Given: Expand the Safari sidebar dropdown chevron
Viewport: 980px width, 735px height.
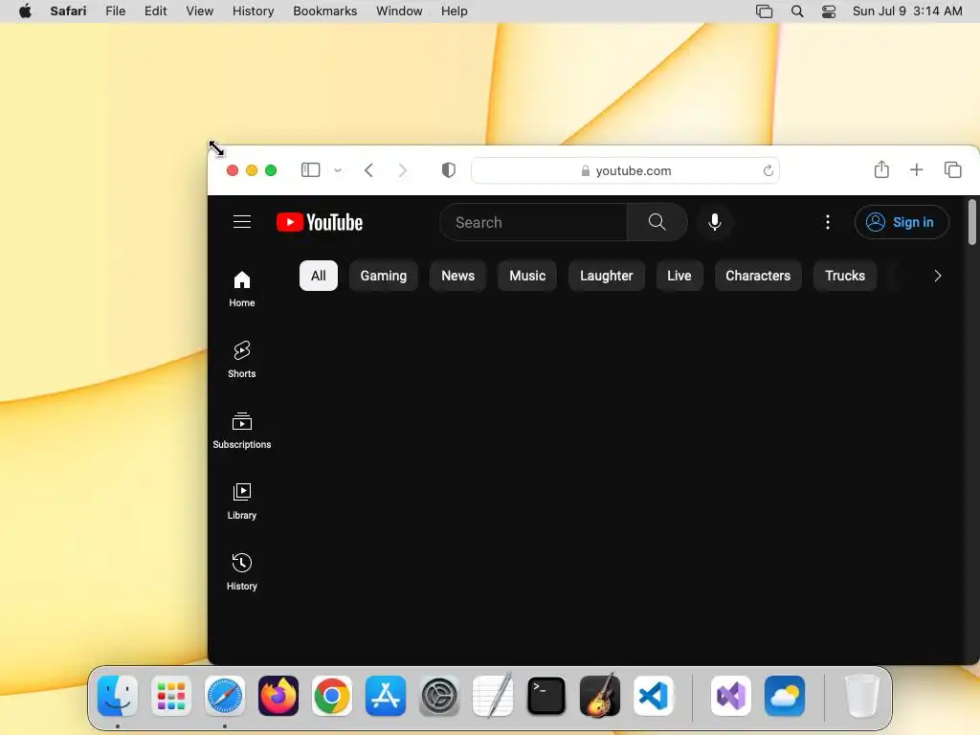Looking at the screenshot, I should click(338, 170).
